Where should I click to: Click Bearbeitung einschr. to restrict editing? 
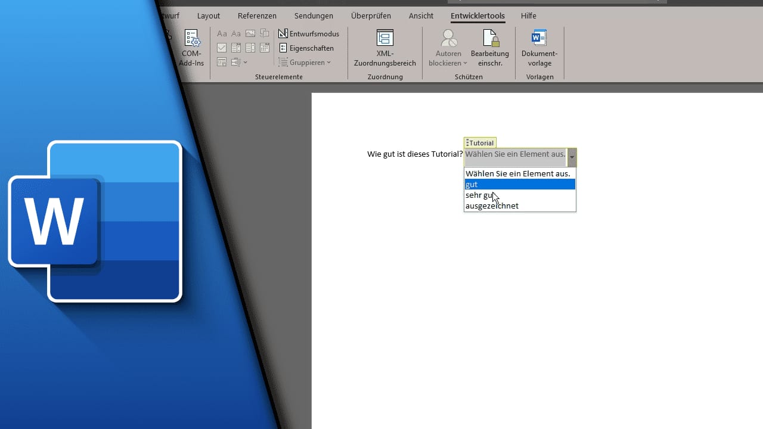pos(490,48)
